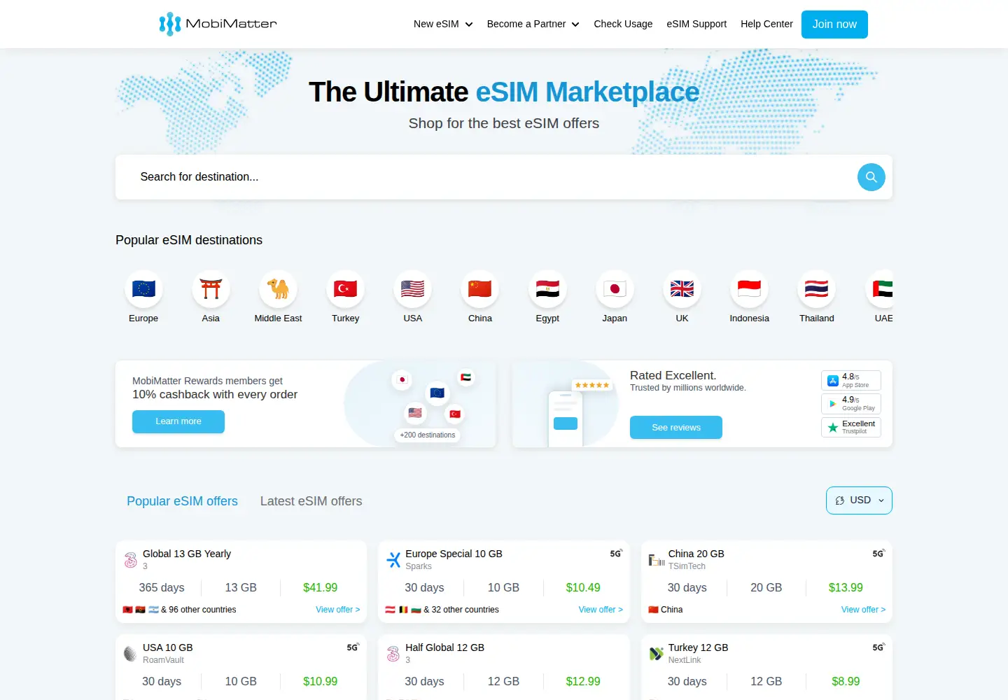Pick the Egypt flag icon
This screenshot has width=1008, height=700.
pyautogui.click(x=547, y=289)
